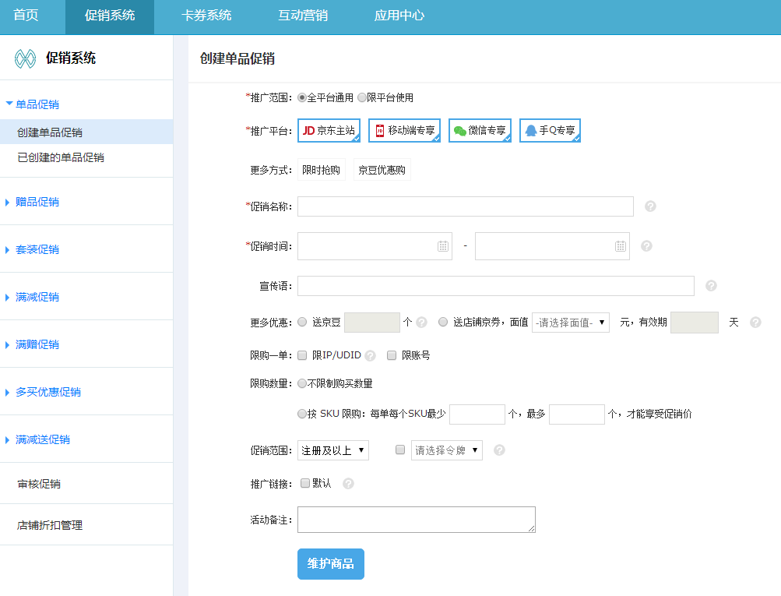Click help icon beside 限IP/UDID option
781x596 pixels.
coord(370,356)
